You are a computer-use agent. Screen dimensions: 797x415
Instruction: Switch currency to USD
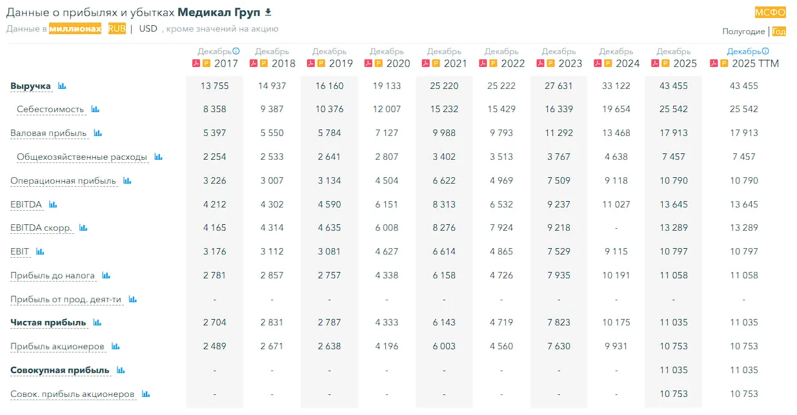click(x=148, y=29)
